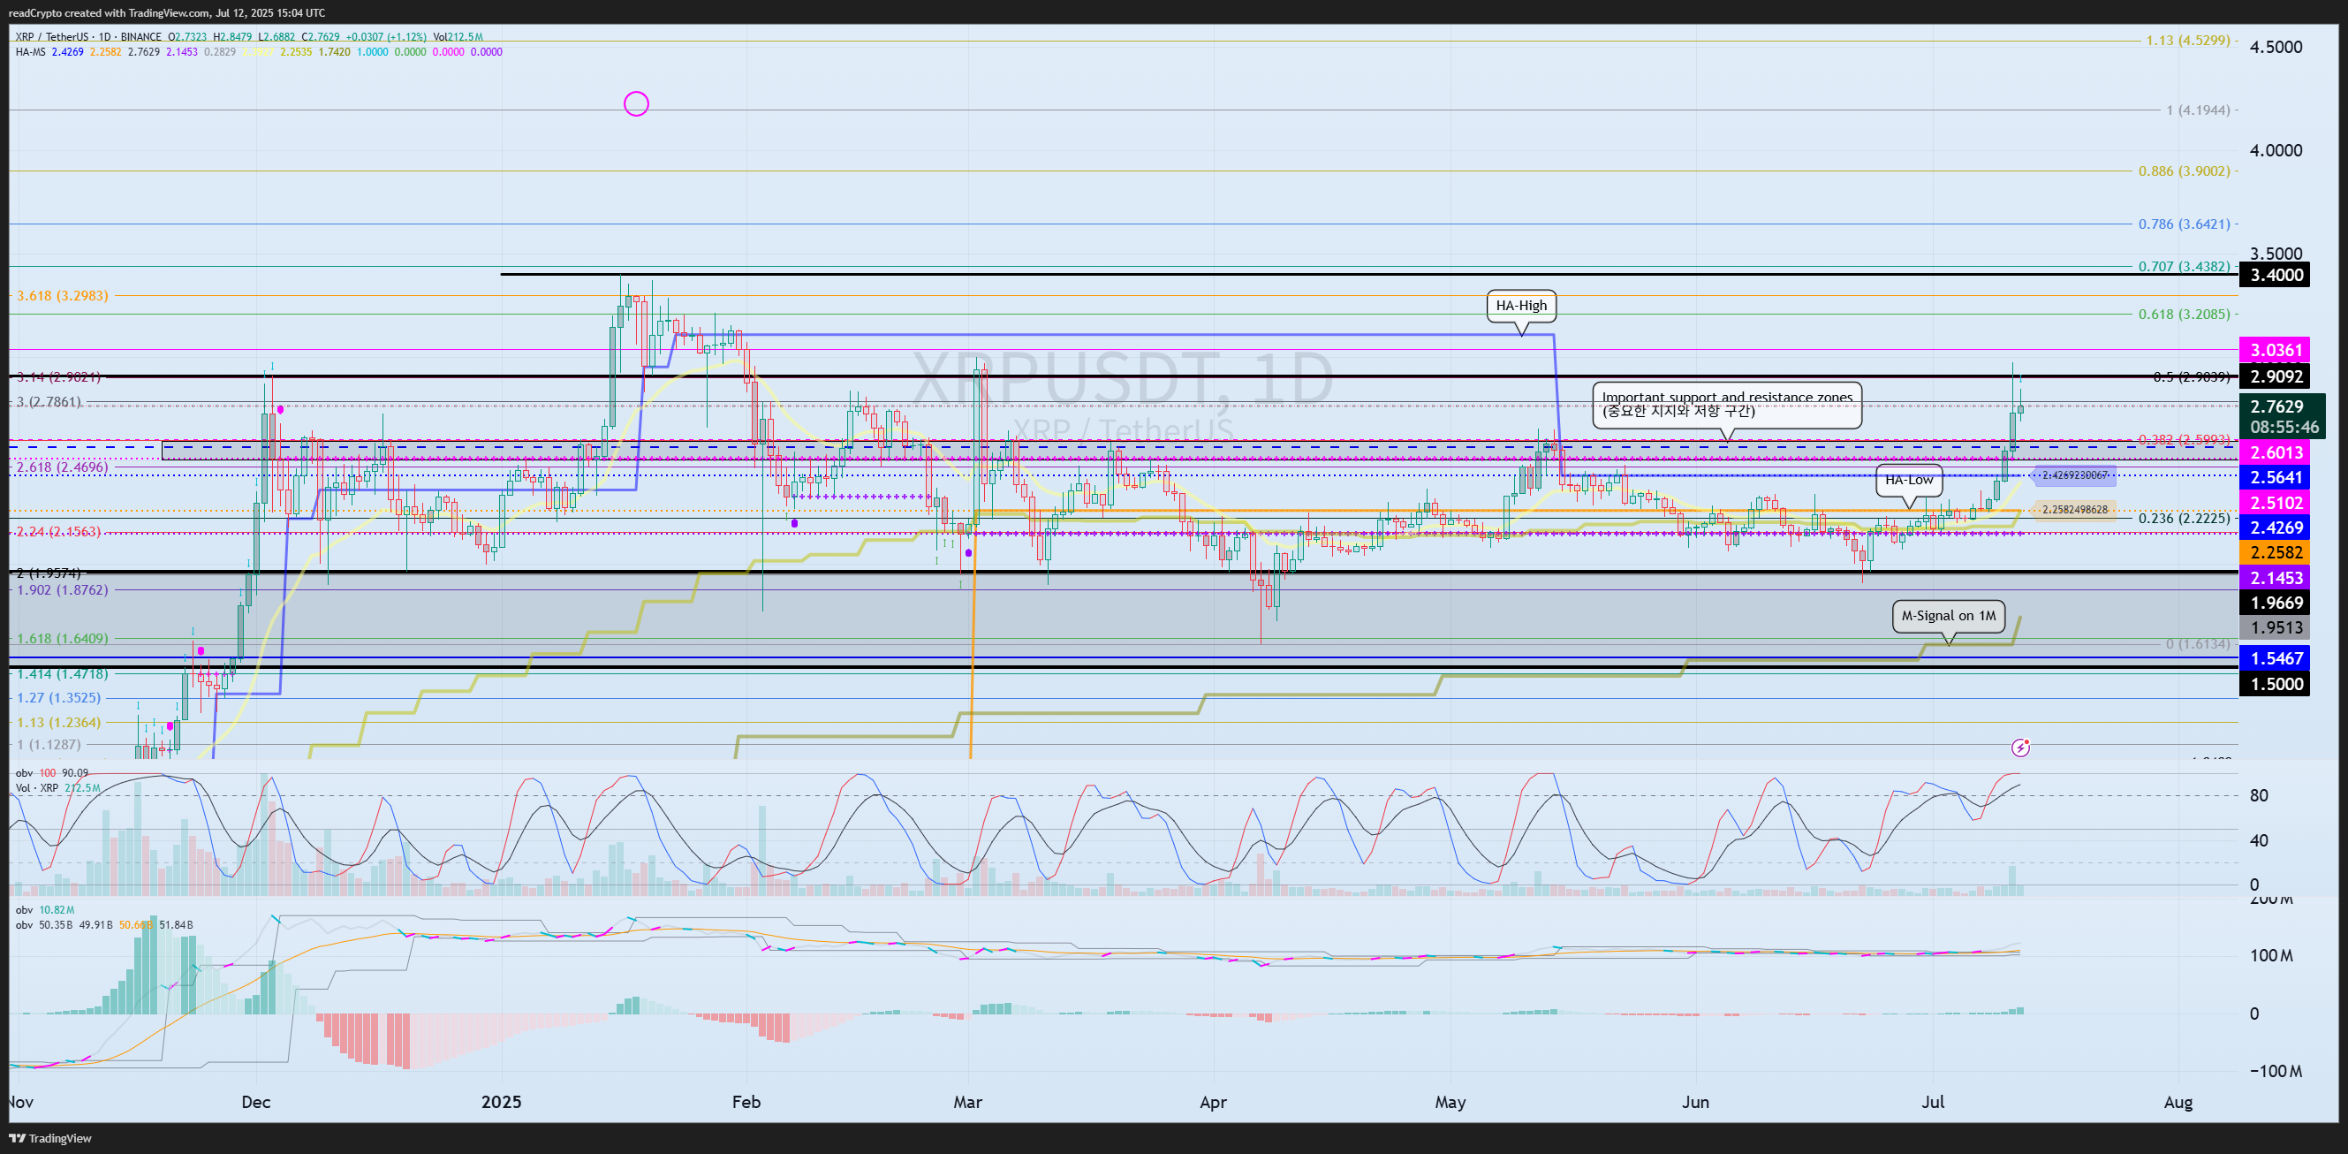Select the HA-Low callout label
This screenshot has width=2348, height=1154.
[x=1909, y=480]
